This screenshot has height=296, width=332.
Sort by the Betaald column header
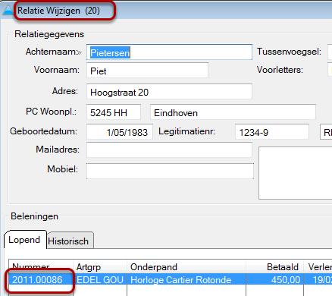pos(275,266)
